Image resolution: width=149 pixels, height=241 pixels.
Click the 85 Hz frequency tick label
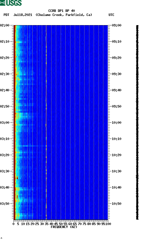pos(94,224)
